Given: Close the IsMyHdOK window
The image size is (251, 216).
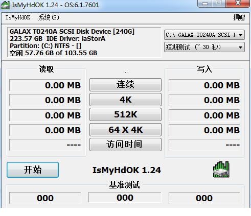Looking at the screenshot, I should tap(238, 3).
